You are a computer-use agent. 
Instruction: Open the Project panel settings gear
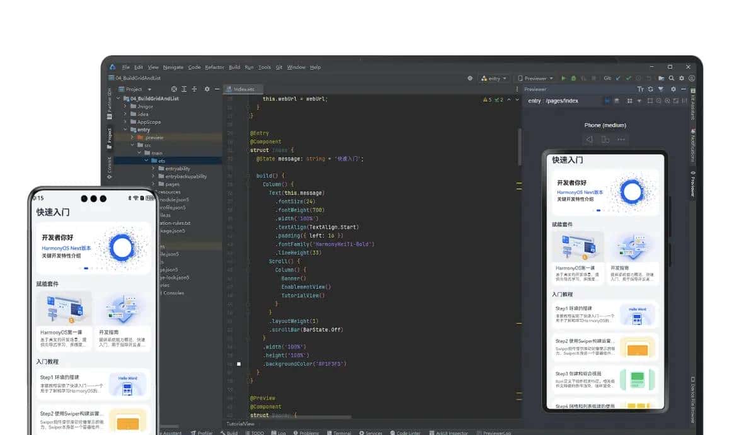pos(207,89)
